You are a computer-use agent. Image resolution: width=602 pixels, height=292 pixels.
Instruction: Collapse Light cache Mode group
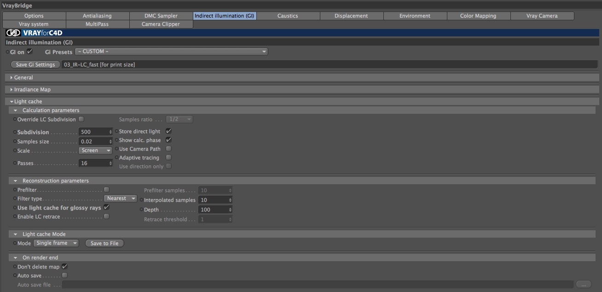point(15,234)
